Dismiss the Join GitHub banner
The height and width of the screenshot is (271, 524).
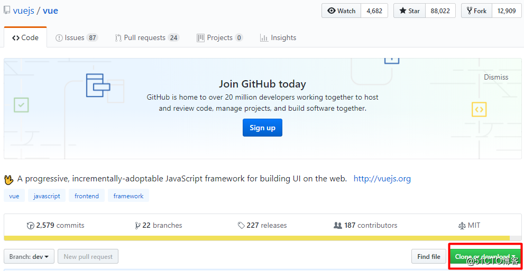496,77
